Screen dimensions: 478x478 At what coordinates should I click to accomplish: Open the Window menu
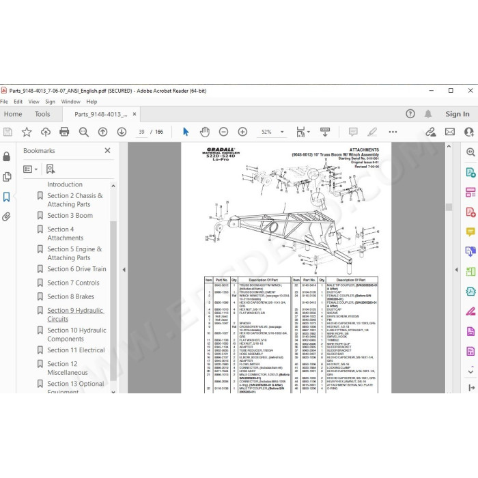click(71, 102)
